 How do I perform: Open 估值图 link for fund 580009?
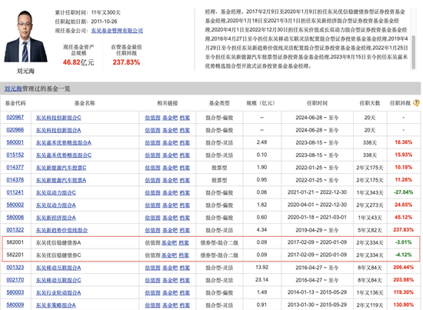tap(153, 305)
